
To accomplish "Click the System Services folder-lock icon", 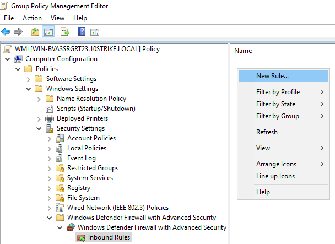I will [x=60, y=178].
